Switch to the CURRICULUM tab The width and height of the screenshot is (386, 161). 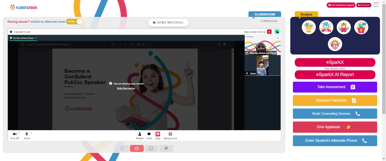(269, 21)
